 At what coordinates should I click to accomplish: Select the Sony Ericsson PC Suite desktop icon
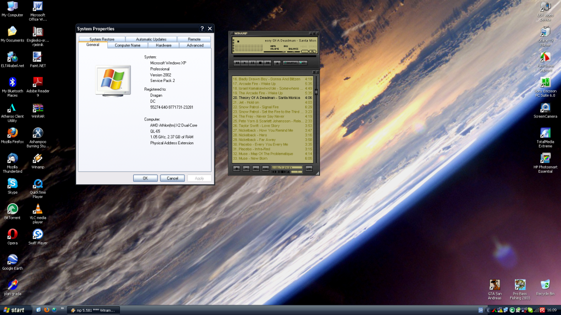point(545,87)
